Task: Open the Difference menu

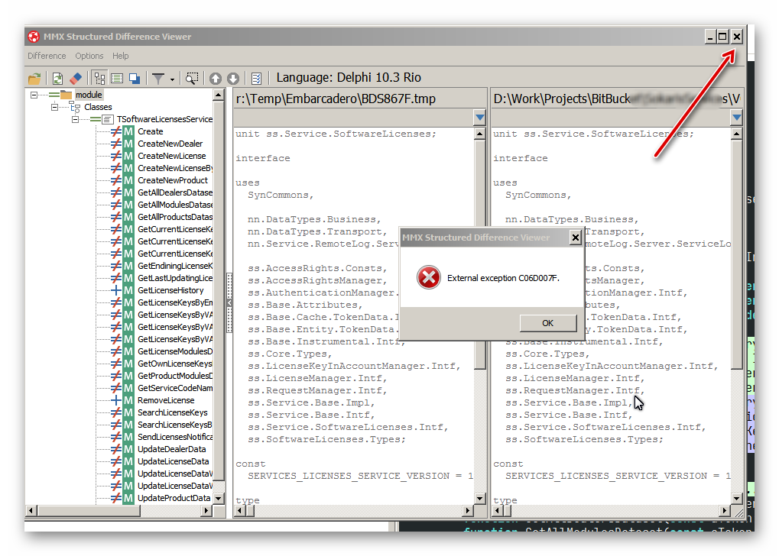Action: coord(47,56)
